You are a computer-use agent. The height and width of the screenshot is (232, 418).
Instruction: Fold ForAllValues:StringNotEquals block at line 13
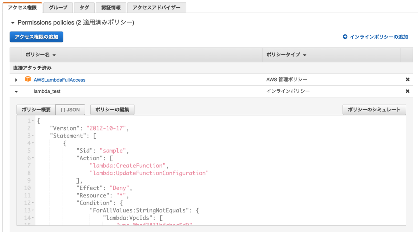[x=33, y=210]
